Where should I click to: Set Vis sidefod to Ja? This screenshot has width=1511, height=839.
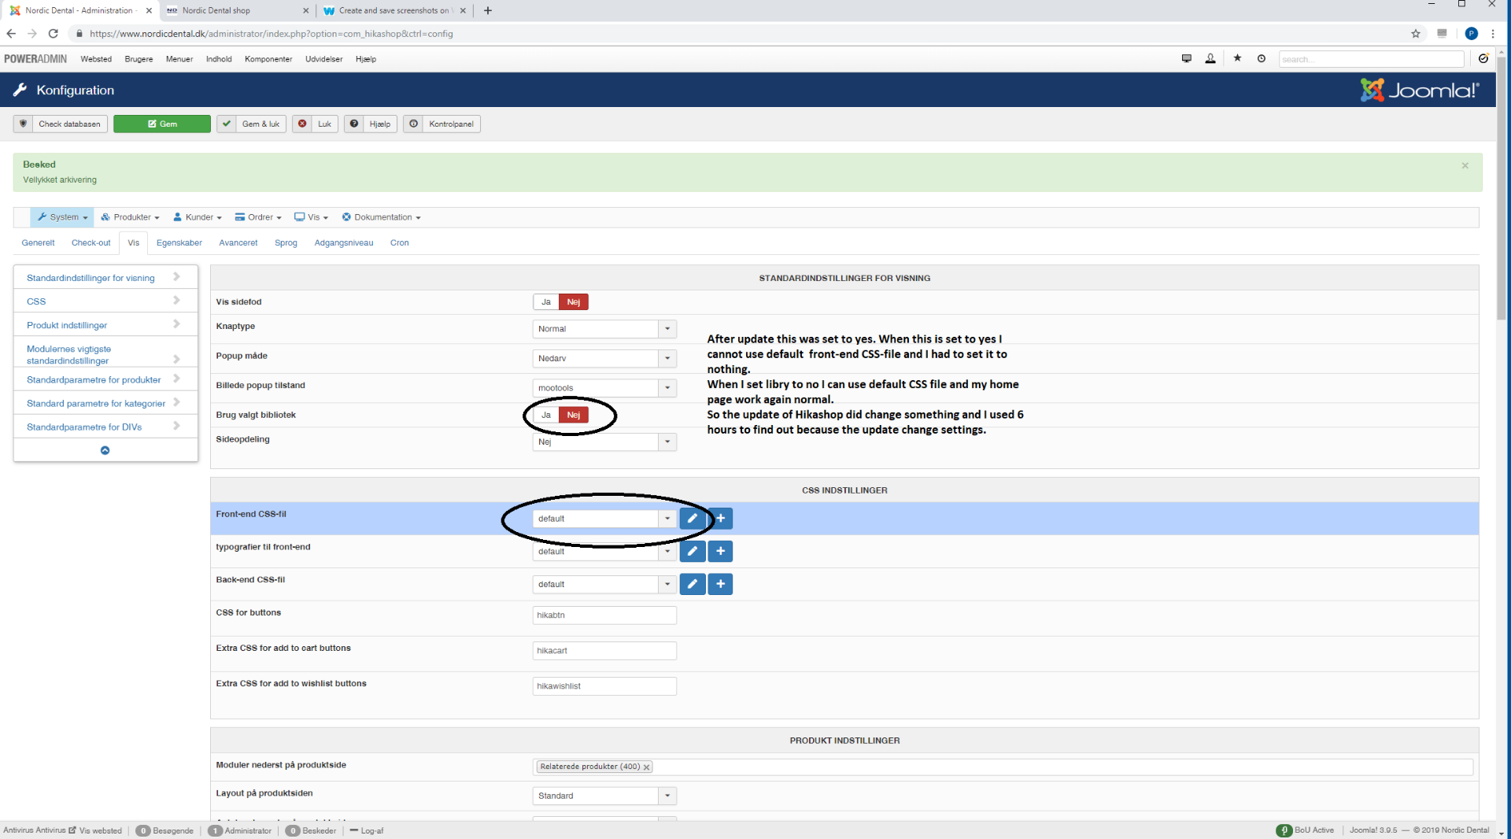click(545, 302)
